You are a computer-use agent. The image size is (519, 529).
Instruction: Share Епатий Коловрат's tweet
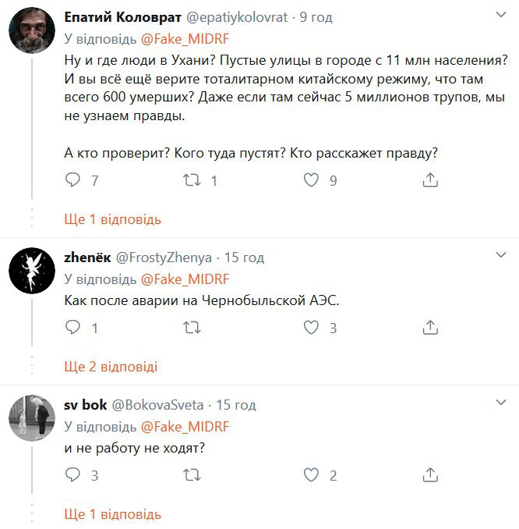429,180
